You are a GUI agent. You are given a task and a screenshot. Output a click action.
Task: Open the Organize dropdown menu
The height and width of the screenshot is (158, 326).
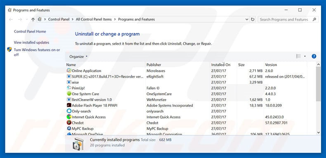tap(78, 57)
